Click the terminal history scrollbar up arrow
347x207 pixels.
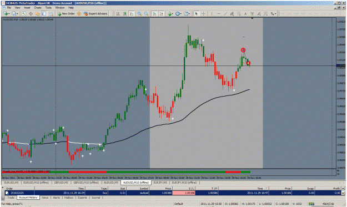point(343,189)
